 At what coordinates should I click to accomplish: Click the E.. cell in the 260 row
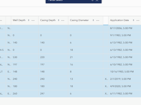tap(9, 94)
